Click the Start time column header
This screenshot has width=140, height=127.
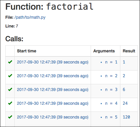(x=27, y=51)
